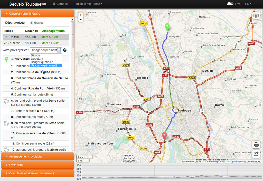Image resolution: width=263 pixels, height=181 pixels.
Task: Click step 8 Continuer sur la route (77 m)
Action: coord(36,117)
